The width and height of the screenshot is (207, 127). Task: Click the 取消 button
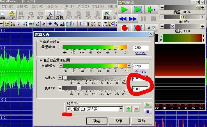coord(119,121)
